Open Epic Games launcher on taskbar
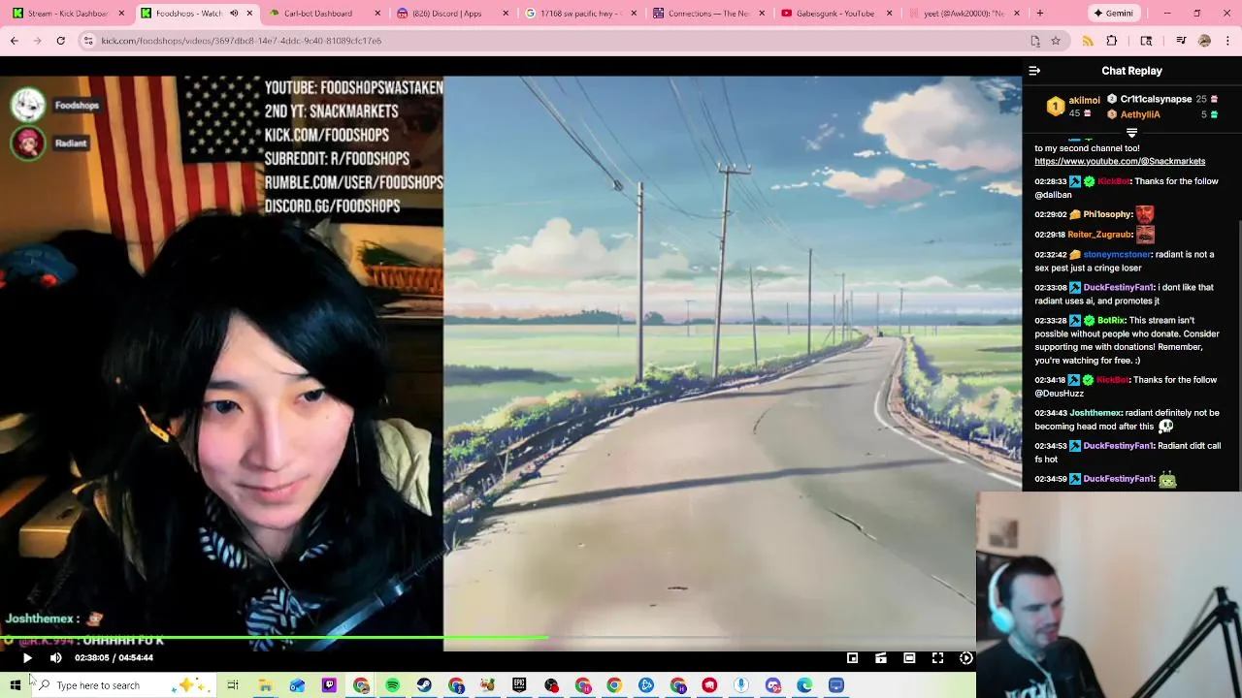 (x=519, y=685)
